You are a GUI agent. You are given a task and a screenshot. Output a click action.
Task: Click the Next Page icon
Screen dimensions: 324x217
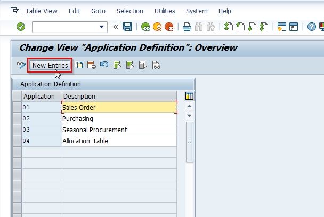click(252, 27)
